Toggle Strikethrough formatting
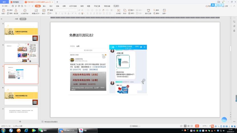The height and width of the screenshot is (133, 237). coord(66,13)
